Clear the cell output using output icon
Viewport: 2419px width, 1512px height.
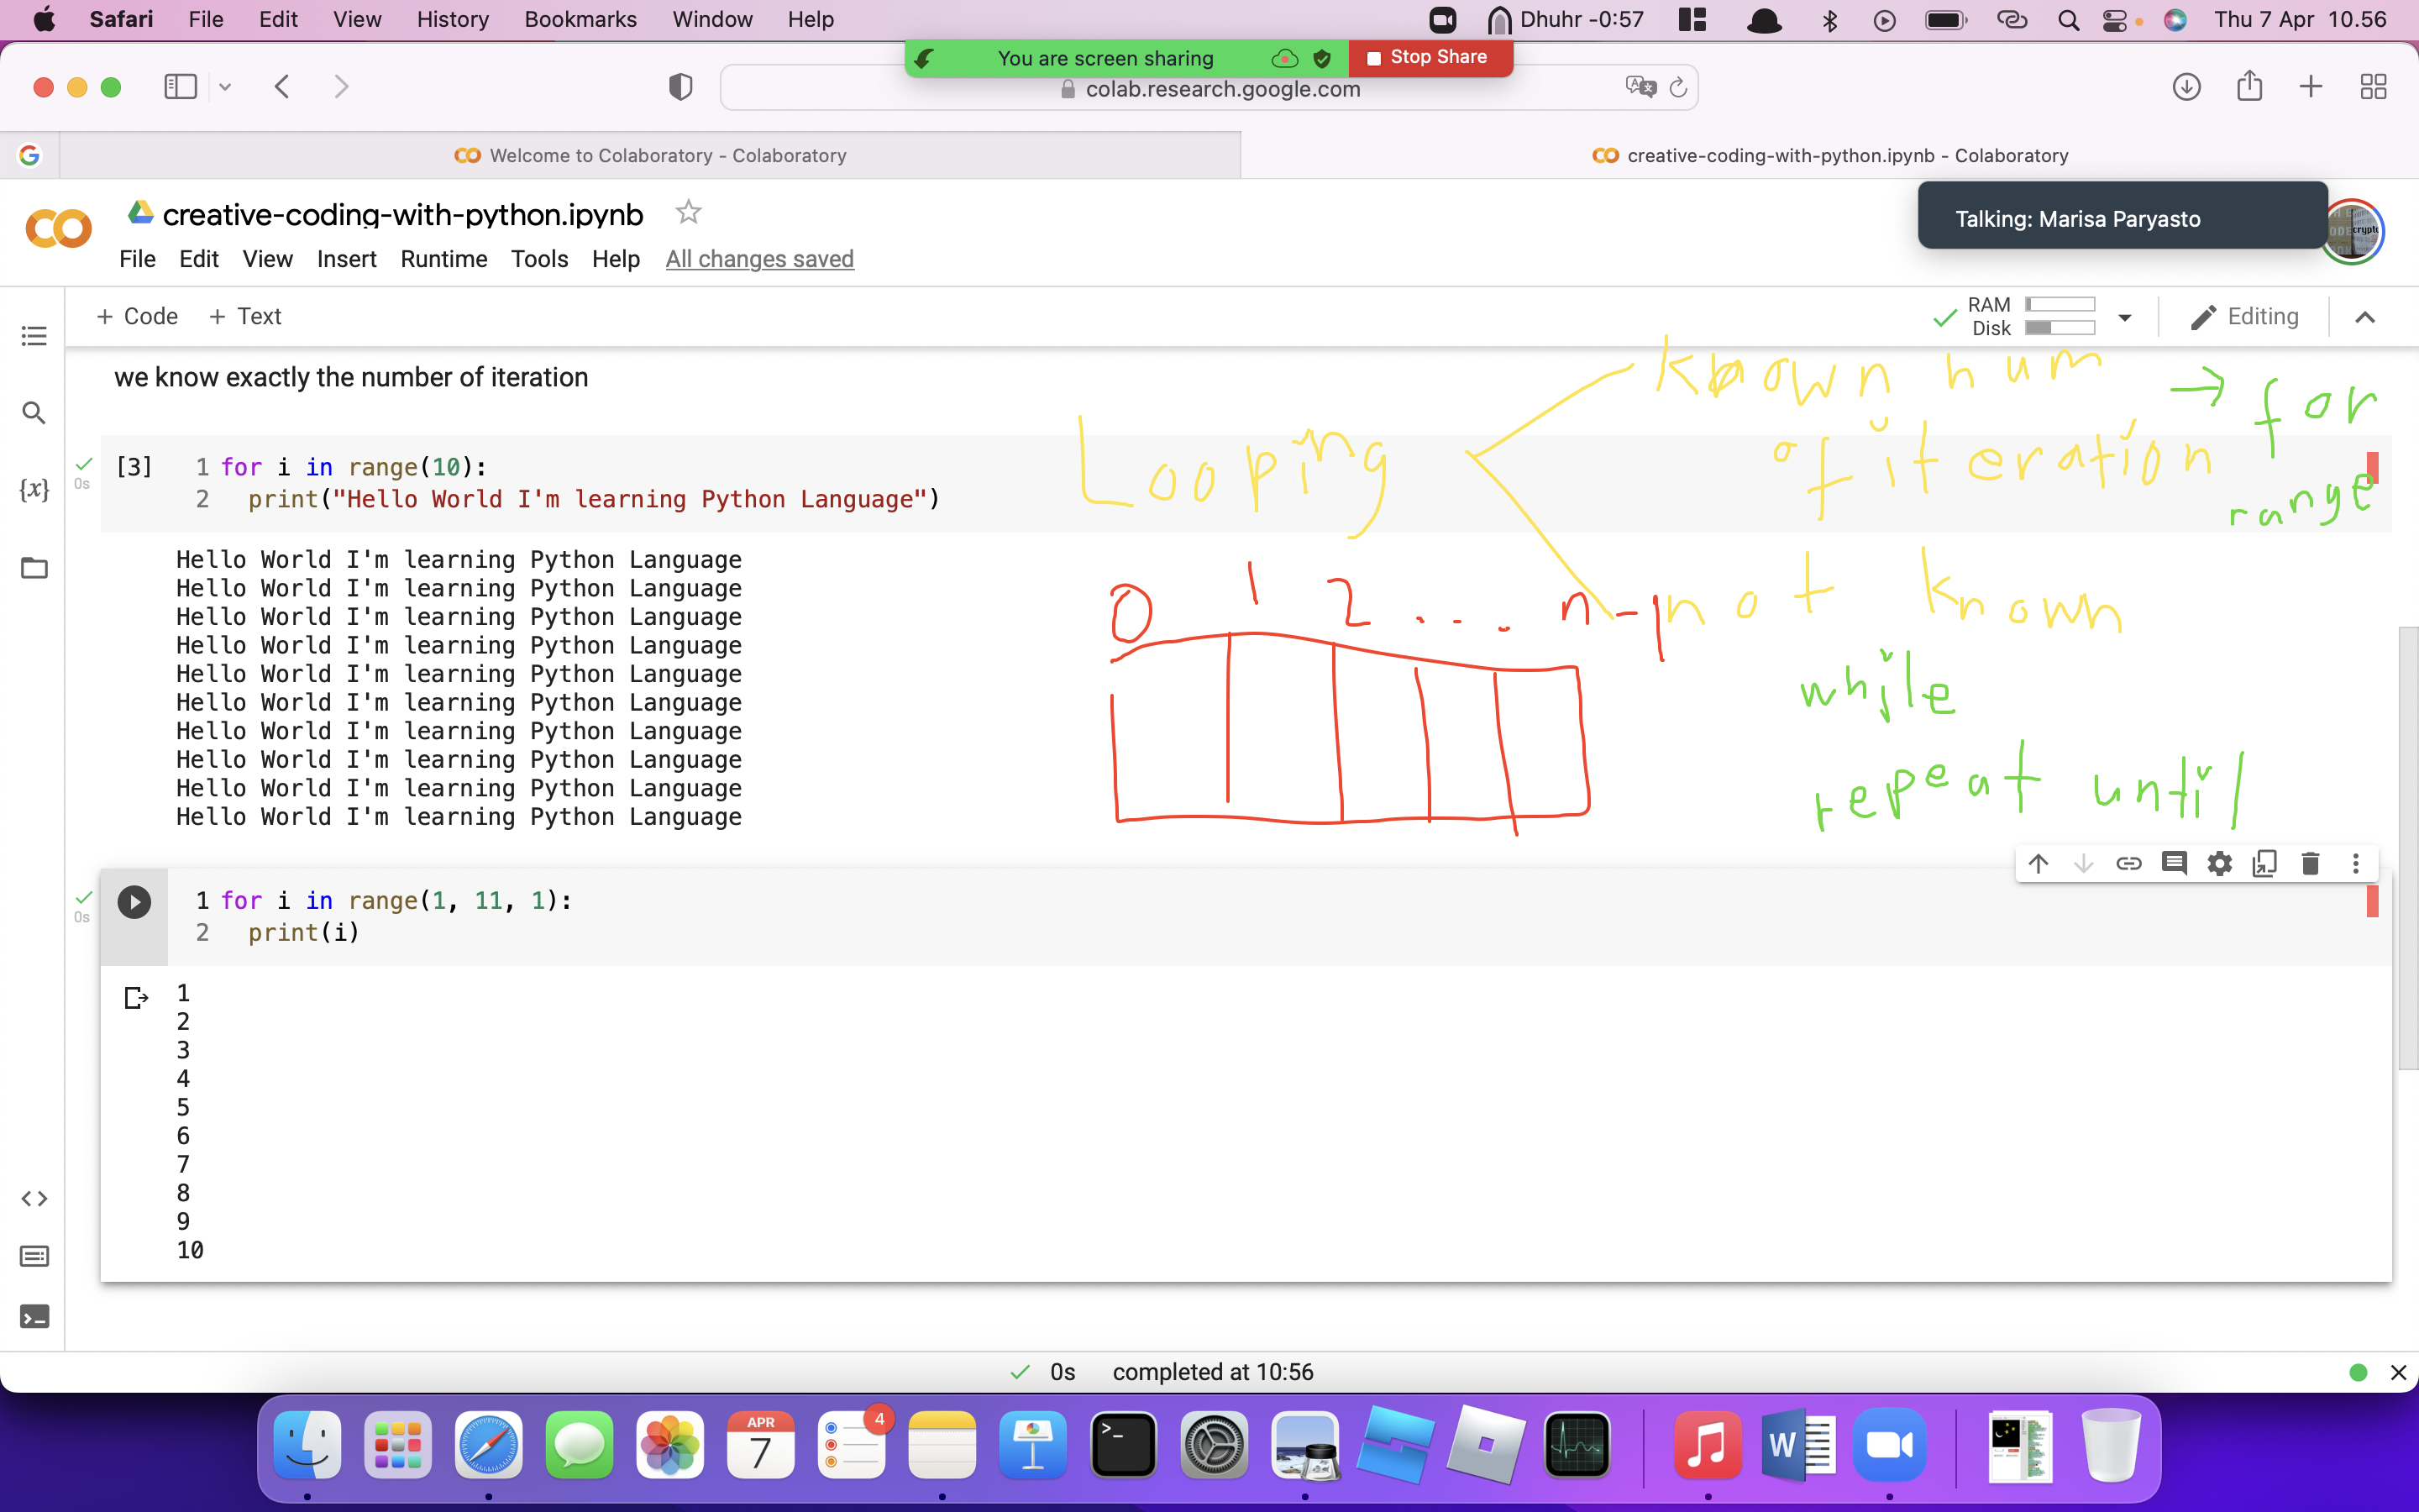(x=136, y=997)
